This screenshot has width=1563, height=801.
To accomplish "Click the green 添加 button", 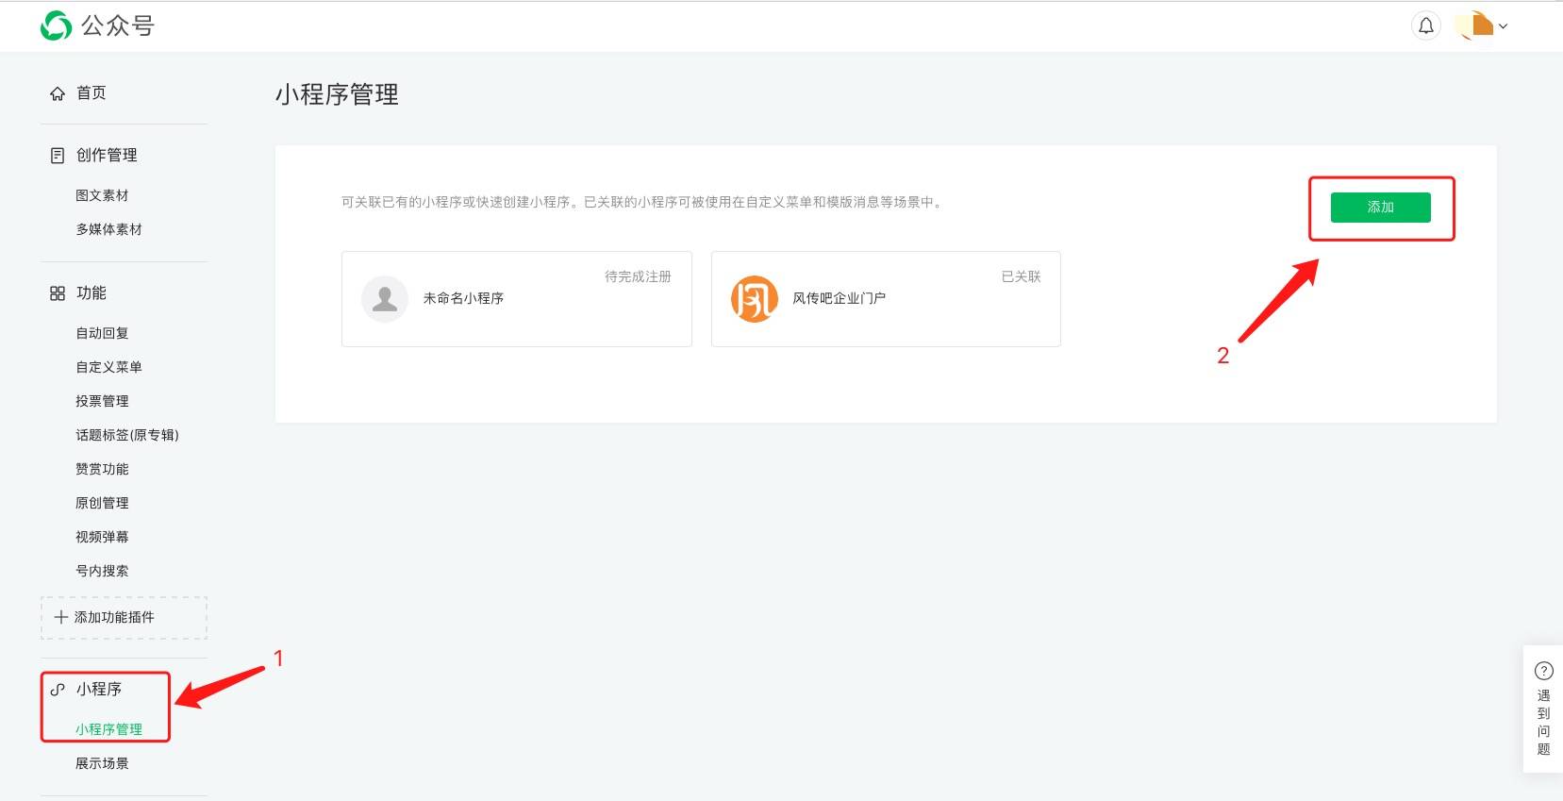I will pyautogui.click(x=1380, y=208).
